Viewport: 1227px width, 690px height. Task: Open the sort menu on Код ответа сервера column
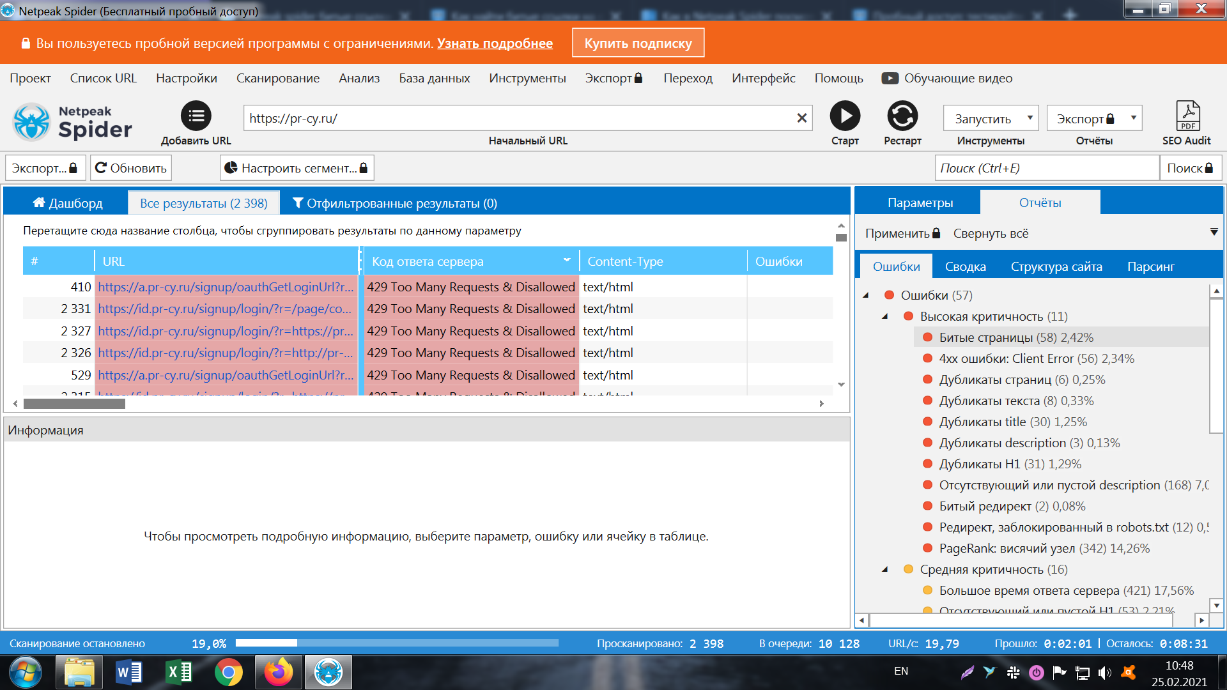[x=566, y=261]
